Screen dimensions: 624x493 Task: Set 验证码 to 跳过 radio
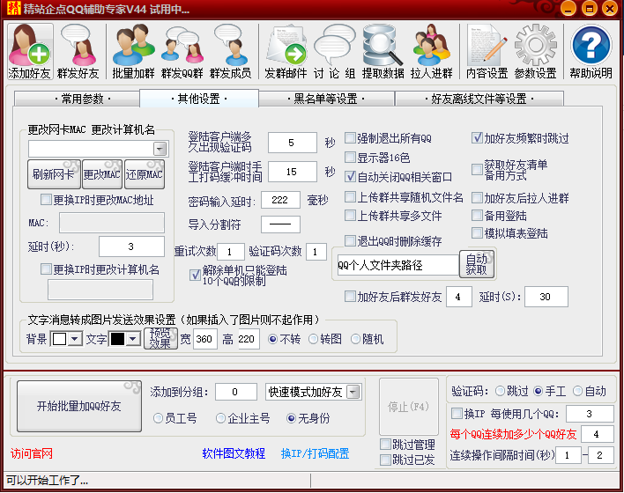(500, 391)
